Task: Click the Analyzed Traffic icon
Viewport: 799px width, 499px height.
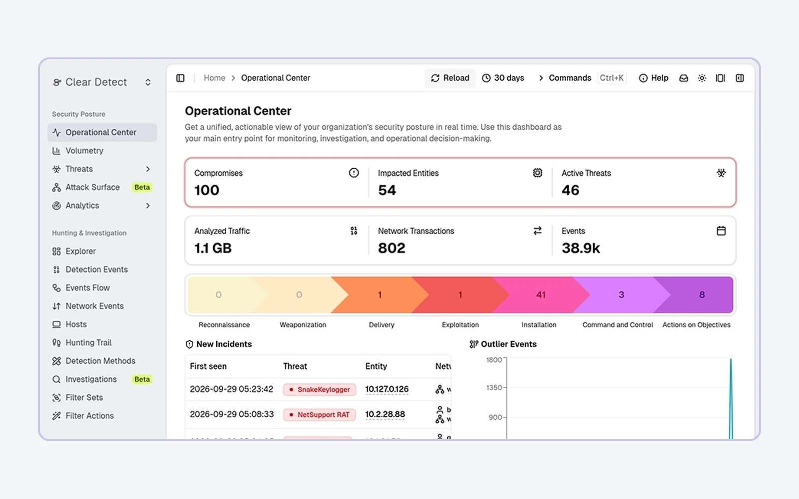Action: click(354, 231)
